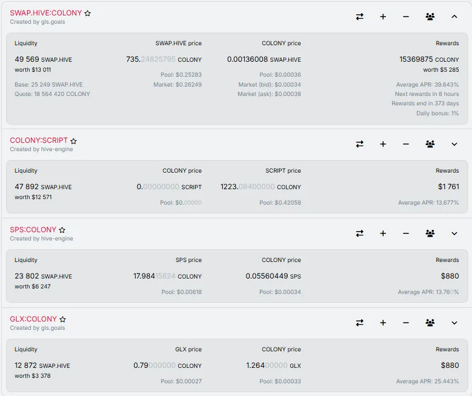View liquidity providers of COLONY:SCRIPT pool

point(430,144)
